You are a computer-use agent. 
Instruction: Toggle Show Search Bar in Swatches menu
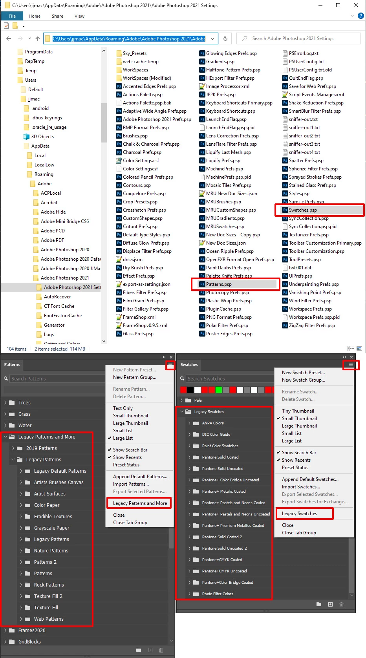(x=299, y=453)
